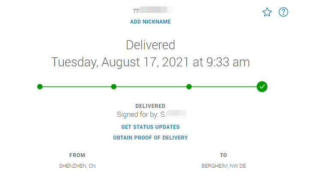Image resolution: width=313 pixels, height=181 pixels.
Task: Click the delivery date and time text
Action: [151, 62]
